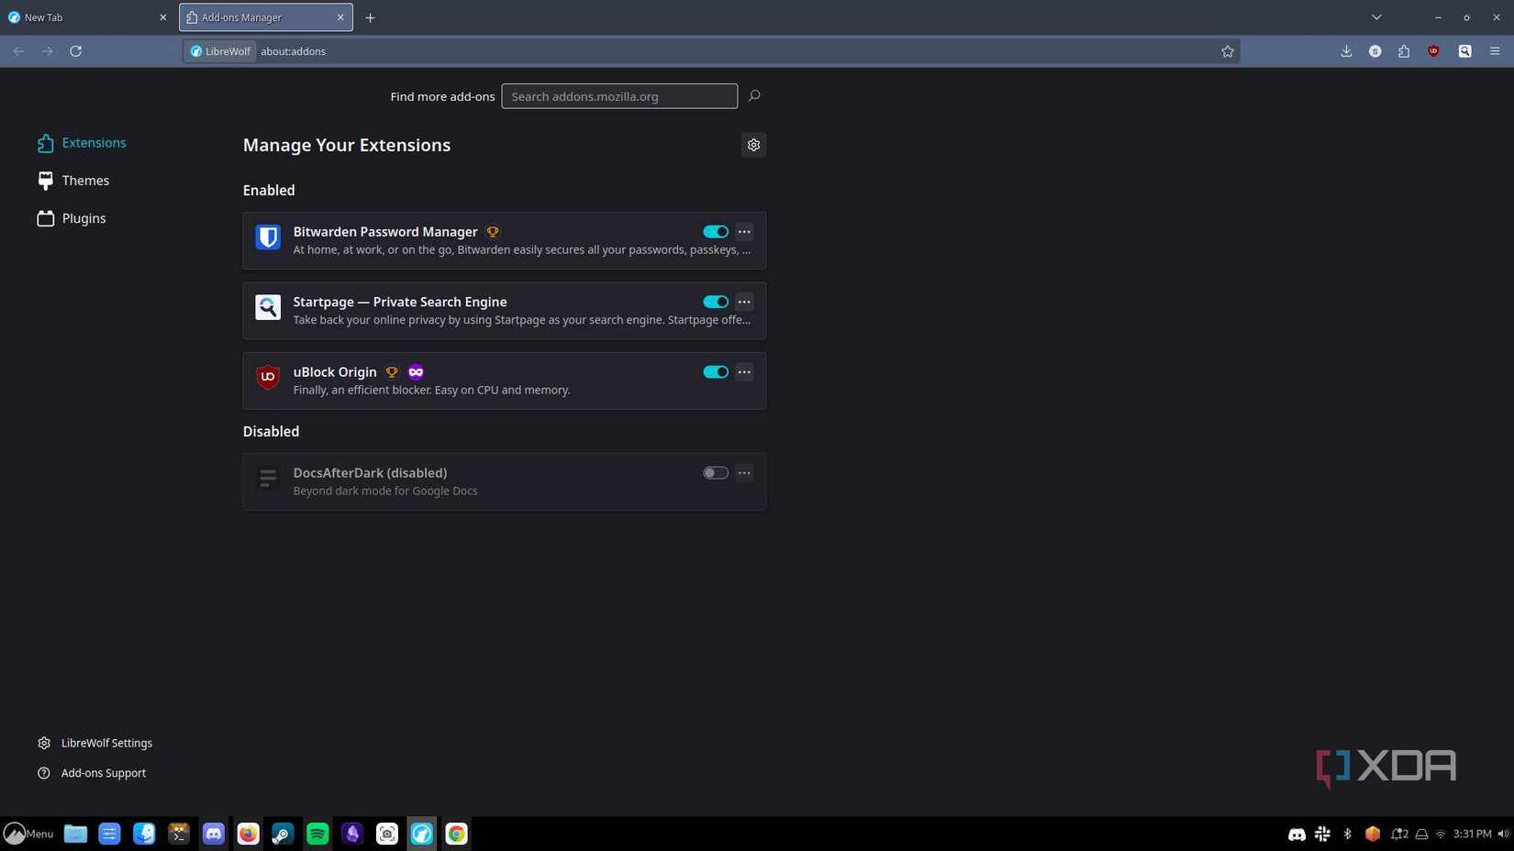Image resolution: width=1514 pixels, height=851 pixels.
Task: Expand the list all tabs chevron
Action: tap(1376, 17)
